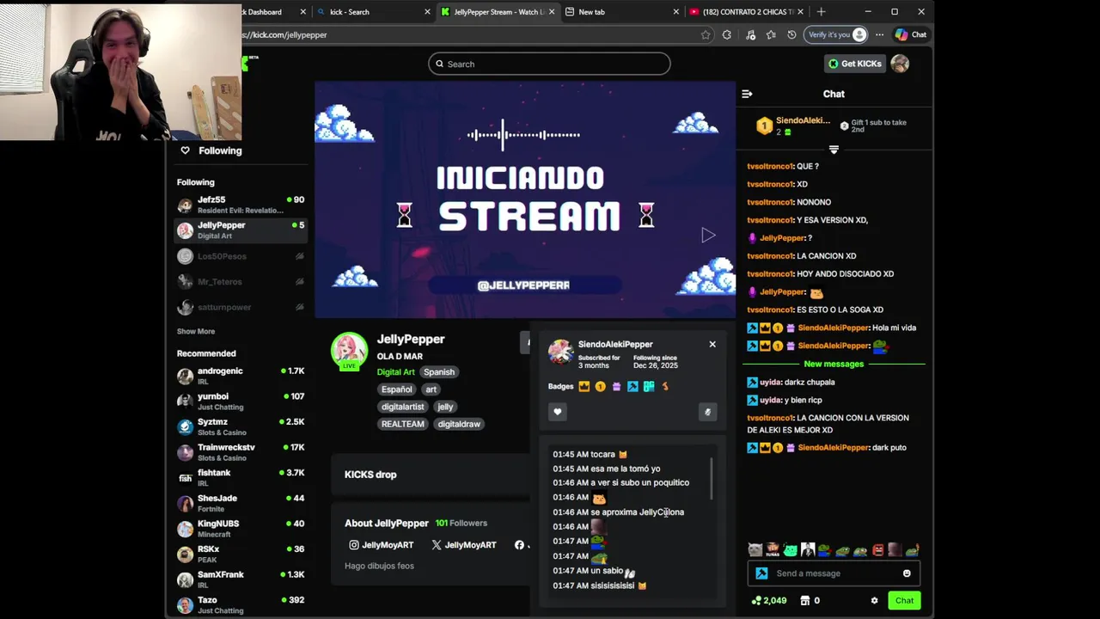Click the Verify it's you profile button
The width and height of the screenshot is (1100, 619).
click(836, 35)
